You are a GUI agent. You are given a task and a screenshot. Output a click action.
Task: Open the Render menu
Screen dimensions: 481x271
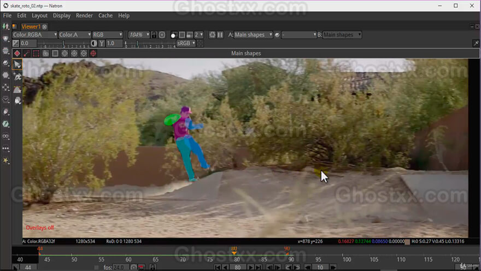[x=84, y=16]
